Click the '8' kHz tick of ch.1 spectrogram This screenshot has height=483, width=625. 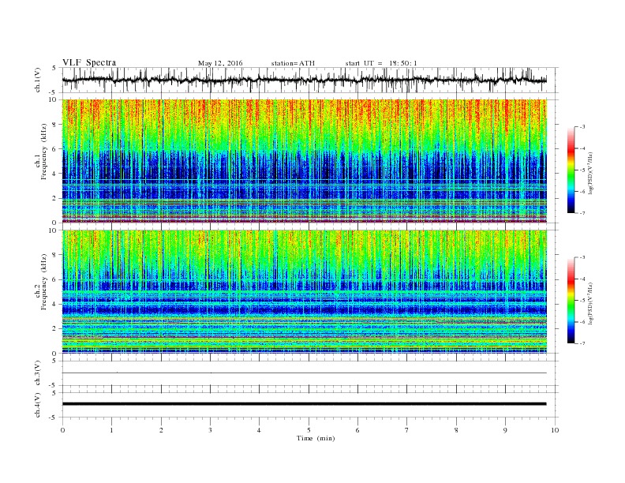55,125
